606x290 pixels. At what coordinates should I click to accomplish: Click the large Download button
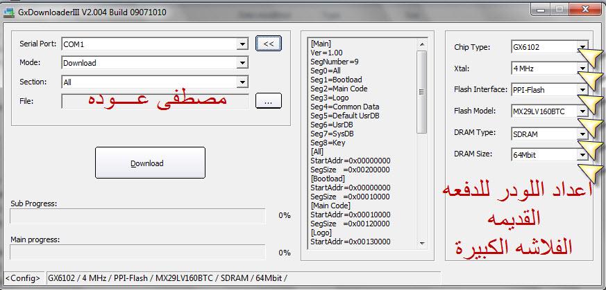(150, 163)
